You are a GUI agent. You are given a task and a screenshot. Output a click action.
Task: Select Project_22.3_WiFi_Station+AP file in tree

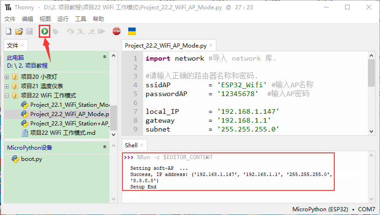[x=69, y=123]
